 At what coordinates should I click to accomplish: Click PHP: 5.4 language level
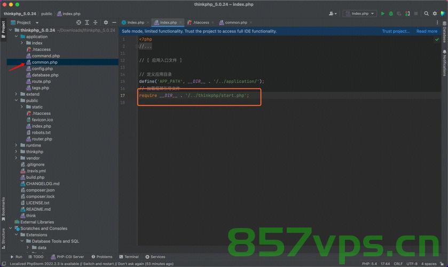(370, 264)
